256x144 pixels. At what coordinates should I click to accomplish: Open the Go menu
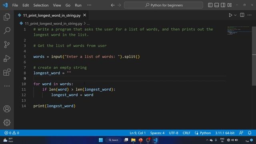(68, 5)
